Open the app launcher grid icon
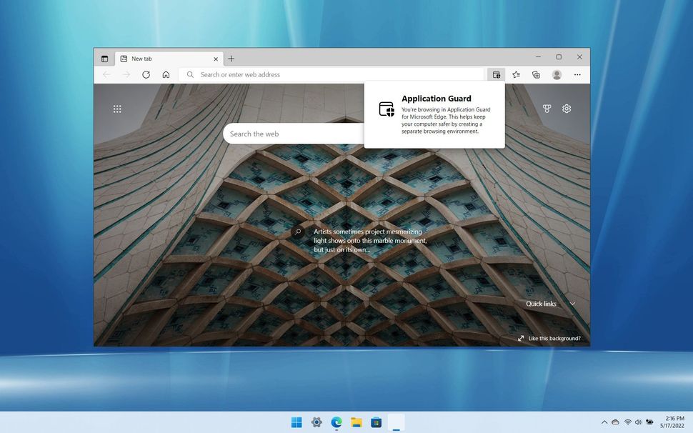The height and width of the screenshot is (433, 693). point(117,109)
